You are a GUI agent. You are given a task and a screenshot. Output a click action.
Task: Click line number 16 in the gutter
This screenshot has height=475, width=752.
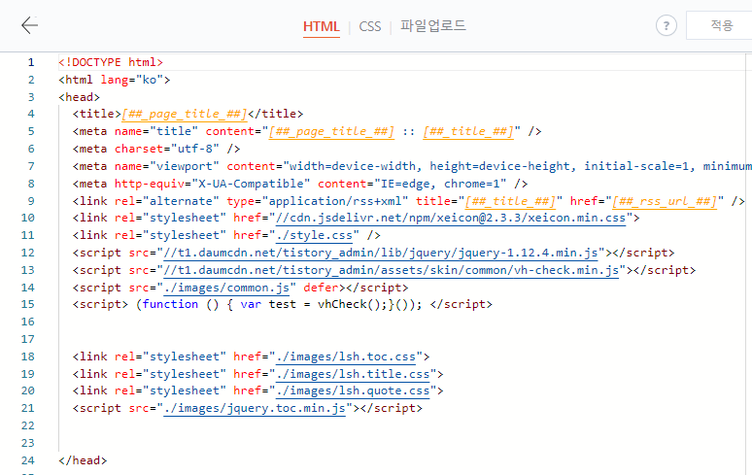pyautogui.click(x=28, y=322)
